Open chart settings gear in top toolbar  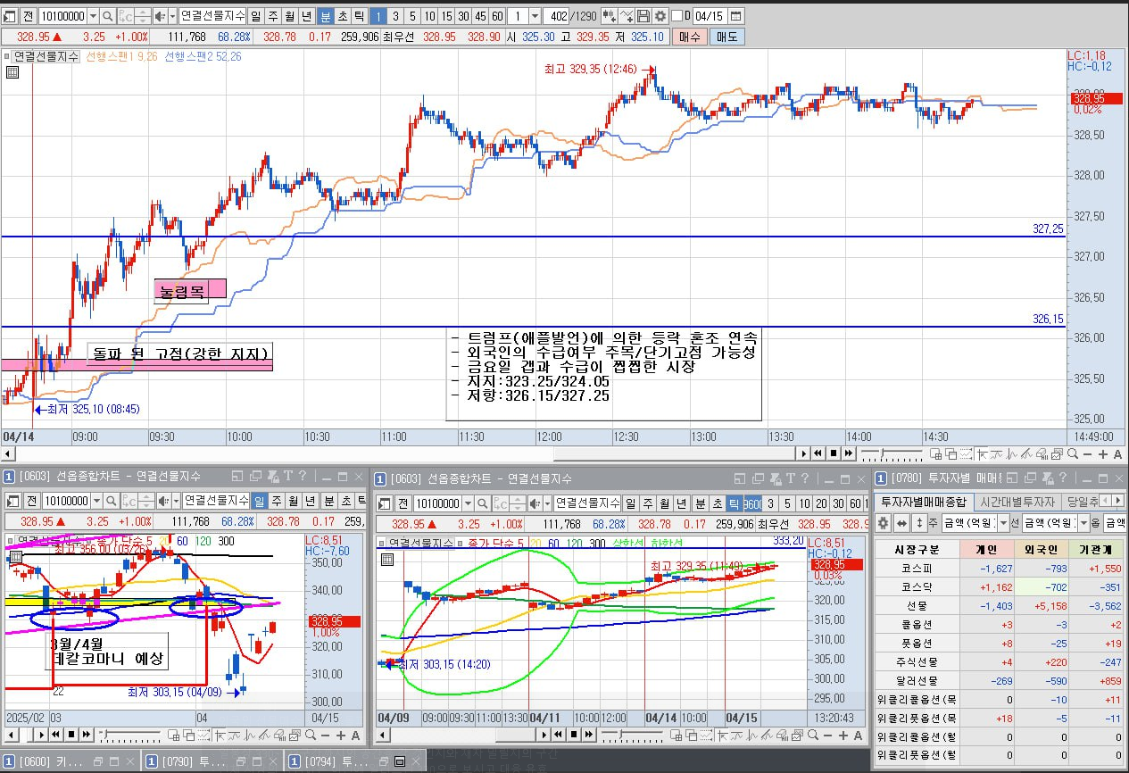tap(660, 16)
